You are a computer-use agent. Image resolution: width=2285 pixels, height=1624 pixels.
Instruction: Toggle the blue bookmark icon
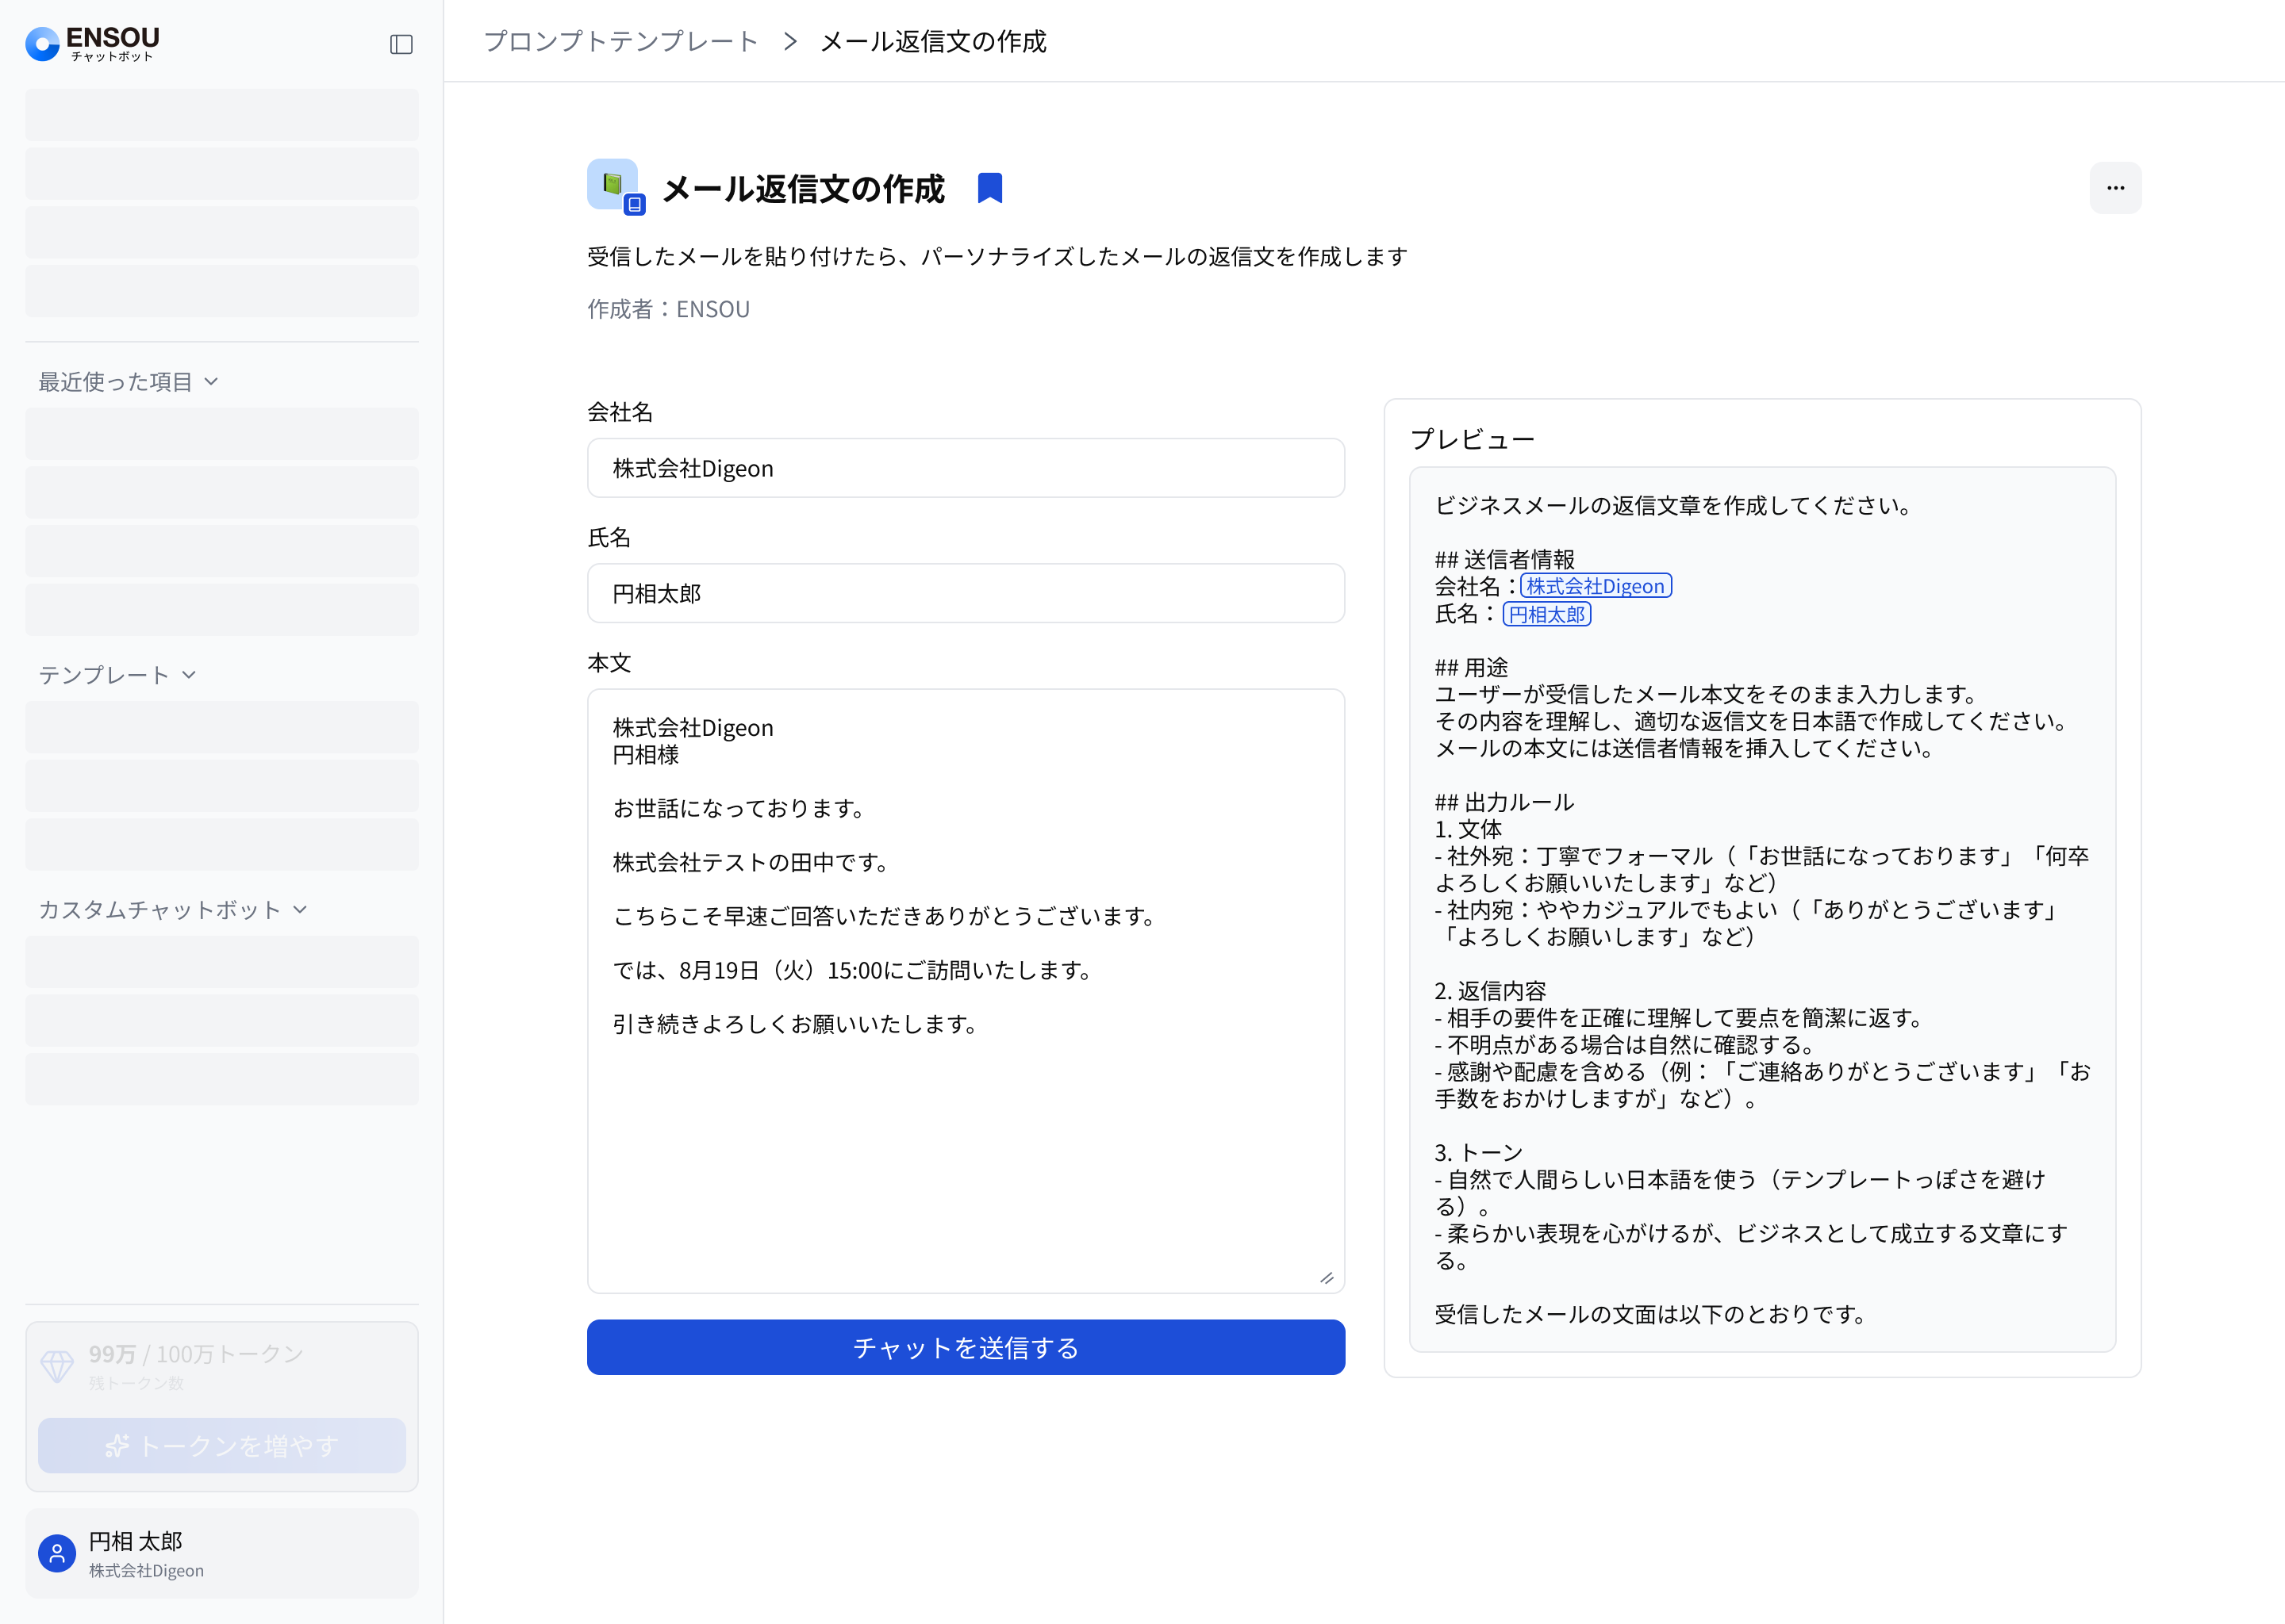989,188
